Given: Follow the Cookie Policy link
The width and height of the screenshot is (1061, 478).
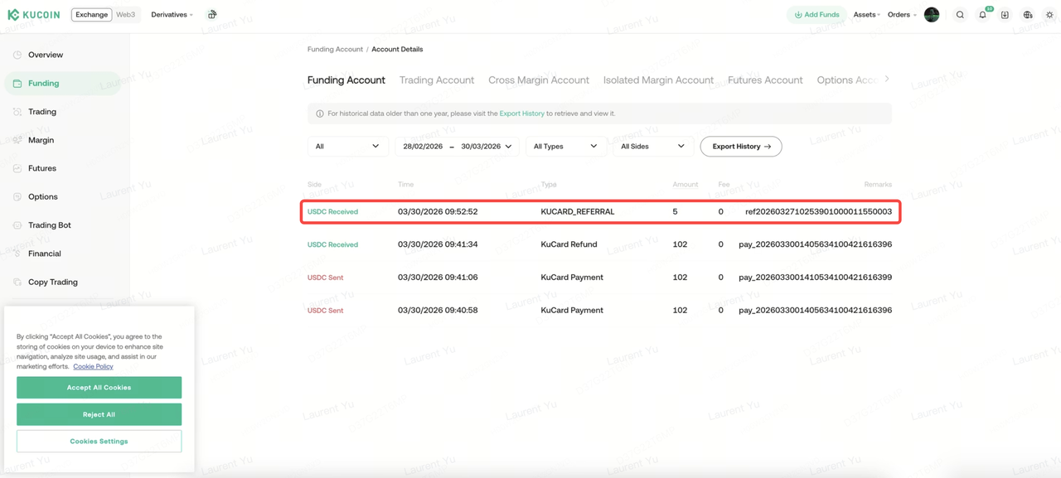Looking at the screenshot, I should click(x=93, y=366).
